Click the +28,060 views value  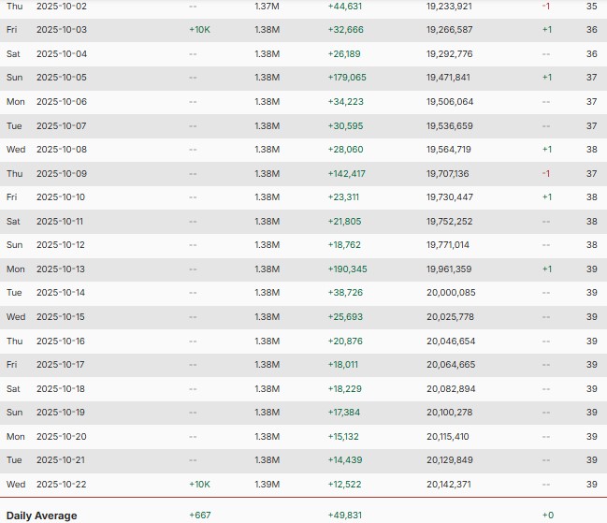click(345, 150)
